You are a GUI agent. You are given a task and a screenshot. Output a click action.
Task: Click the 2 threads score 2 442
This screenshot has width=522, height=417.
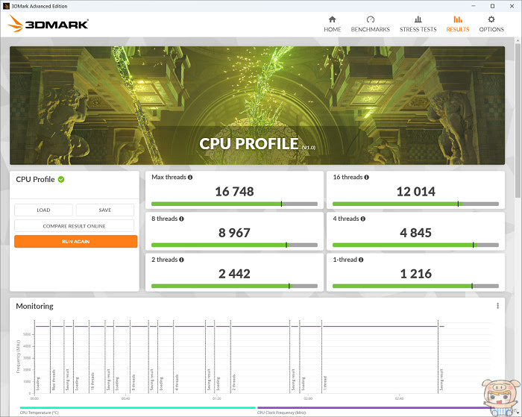(234, 274)
